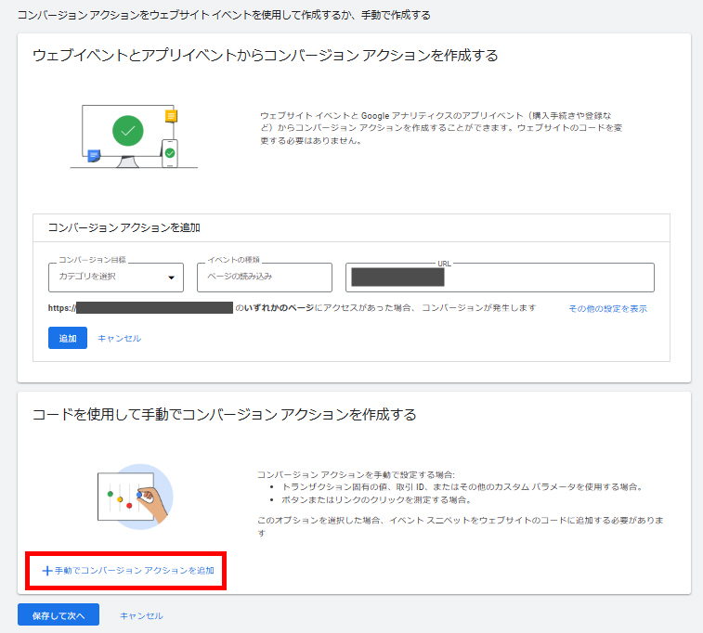Viewport: 703px width, 633px height.
Task: Click into the URL input field
Action: point(548,277)
